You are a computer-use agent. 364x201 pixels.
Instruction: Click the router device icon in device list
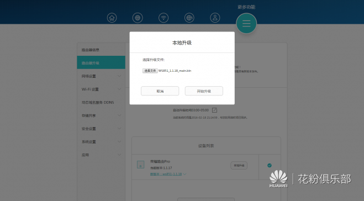pyautogui.click(x=140, y=165)
